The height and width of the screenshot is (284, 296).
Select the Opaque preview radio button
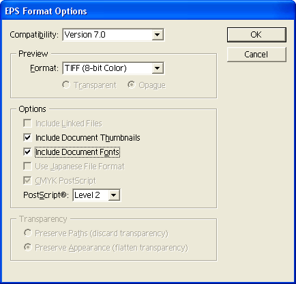point(132,85)
